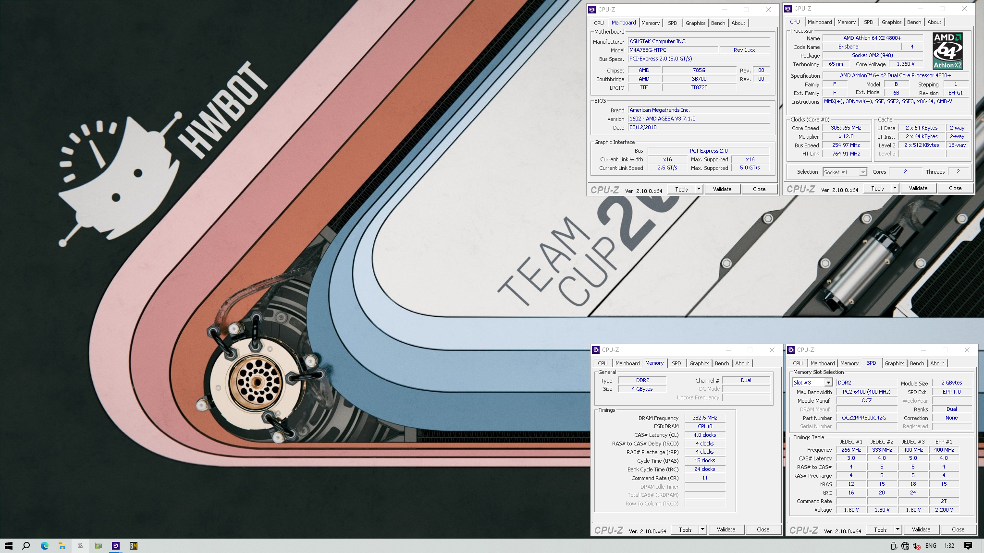Select the Core Speed 3059.65 MHz value

tap(846, 128)
